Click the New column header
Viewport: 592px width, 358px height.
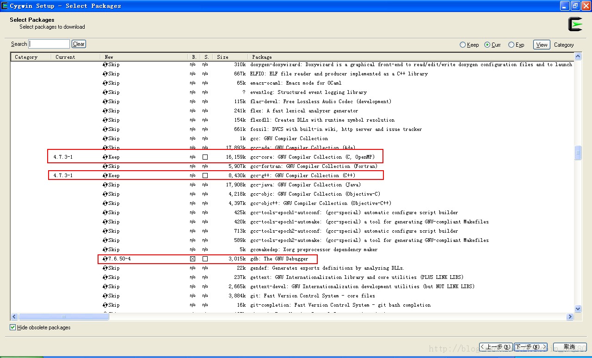144,57
